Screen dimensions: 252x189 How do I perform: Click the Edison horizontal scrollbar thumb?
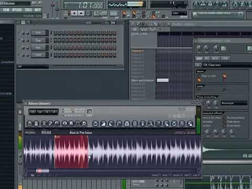point(43,171)
